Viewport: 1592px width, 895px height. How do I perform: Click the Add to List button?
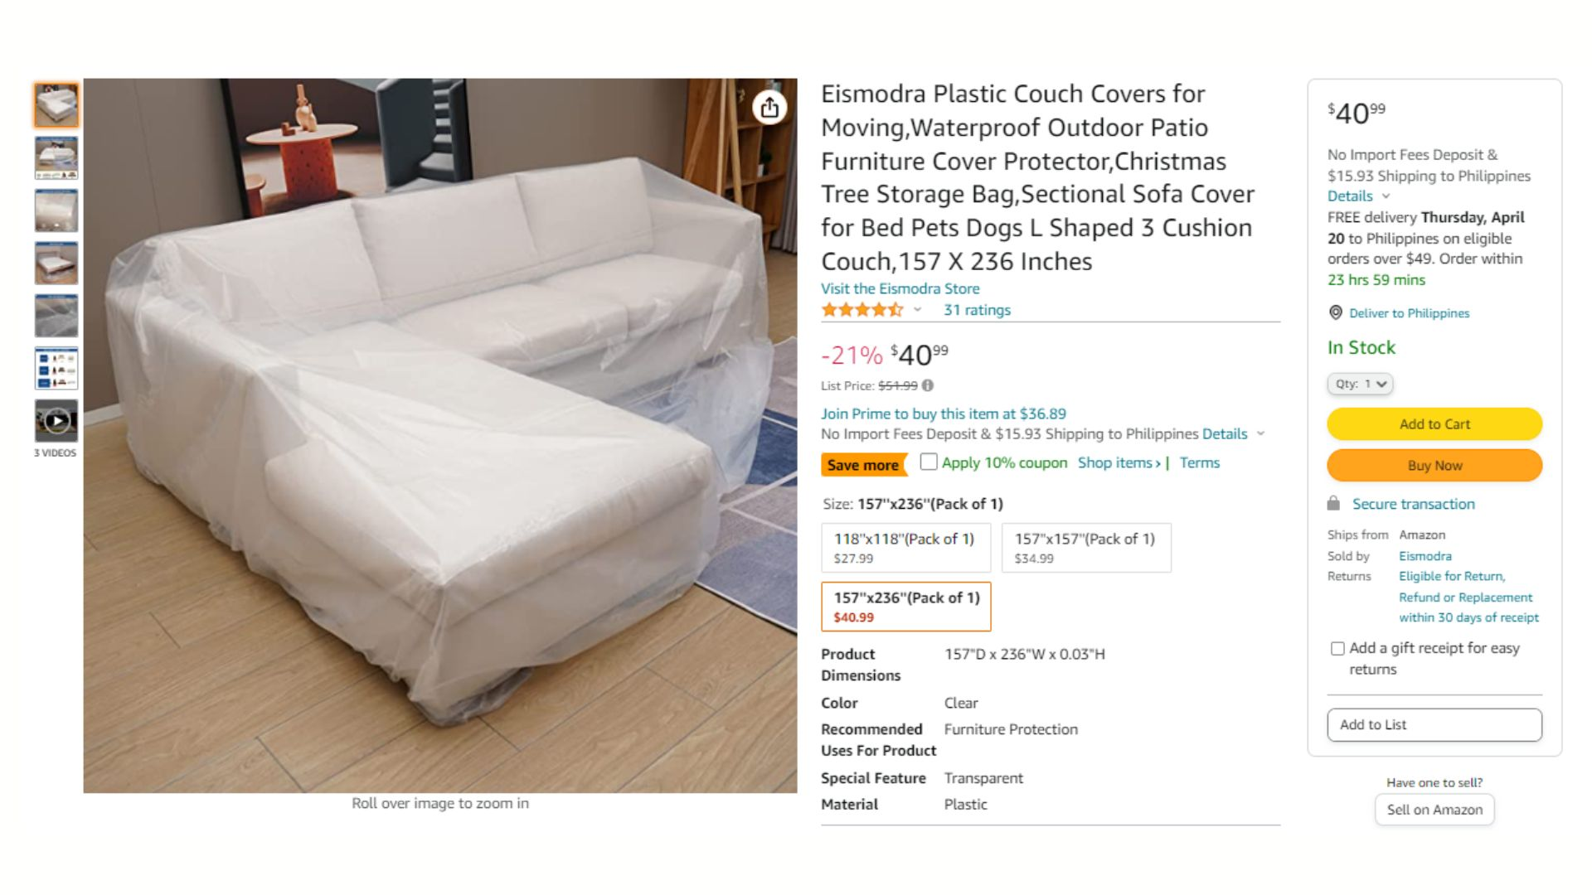pyautogui.click(x=1434, y=724)
